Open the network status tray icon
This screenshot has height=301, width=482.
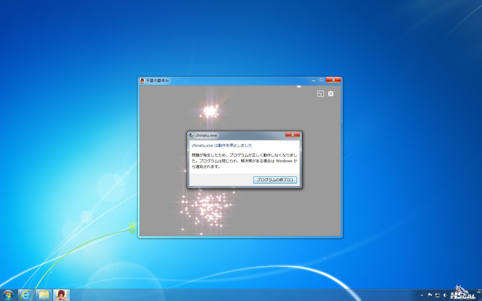click(438, 295)
